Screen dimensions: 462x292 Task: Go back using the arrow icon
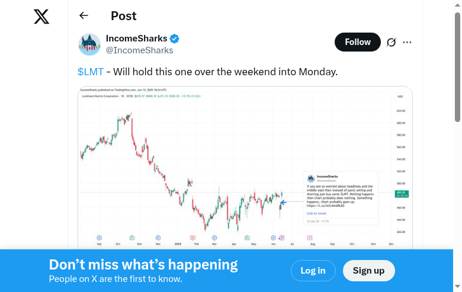84,16
